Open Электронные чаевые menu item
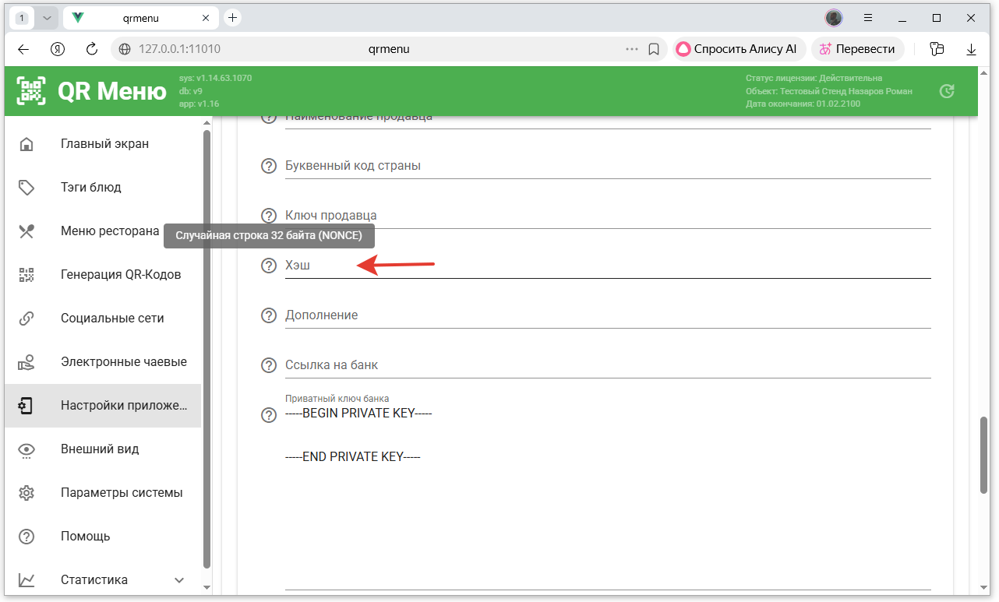 coord(123,362)
